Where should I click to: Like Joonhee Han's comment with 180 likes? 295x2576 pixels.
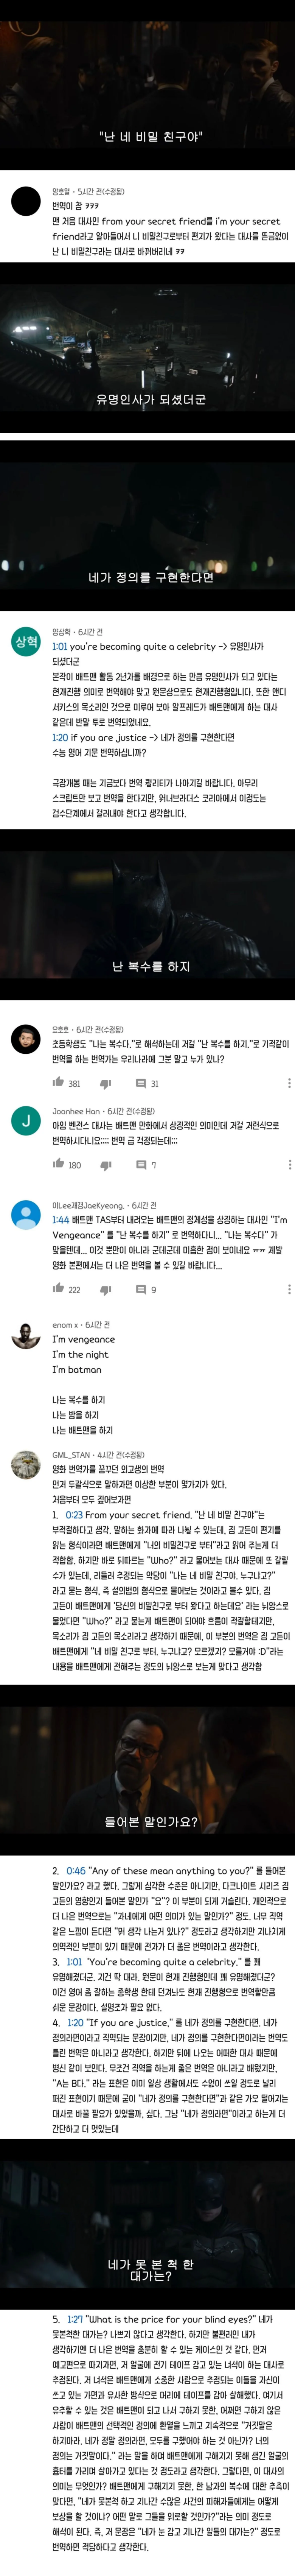pyautogui.click(x=58, y=1163)
